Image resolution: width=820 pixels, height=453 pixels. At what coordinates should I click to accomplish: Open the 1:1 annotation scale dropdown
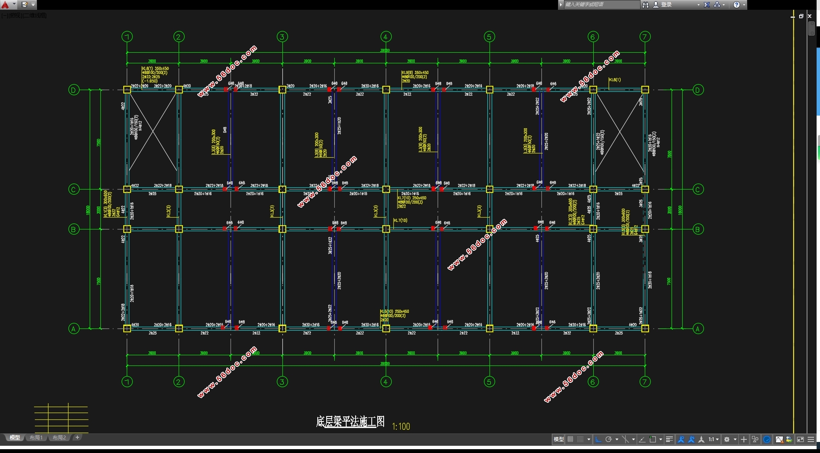click(x=713, y=439)
